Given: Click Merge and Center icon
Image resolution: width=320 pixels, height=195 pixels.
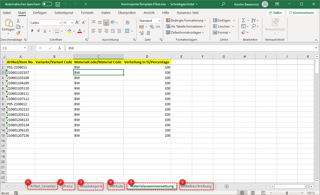Looking at the screenshot, I should [127, 31].
